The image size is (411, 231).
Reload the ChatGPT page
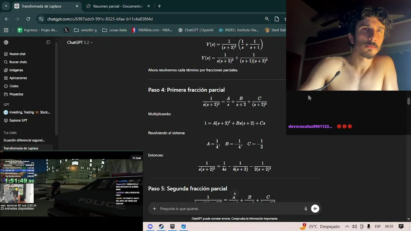pyautogui.click(x=28, y=19)
